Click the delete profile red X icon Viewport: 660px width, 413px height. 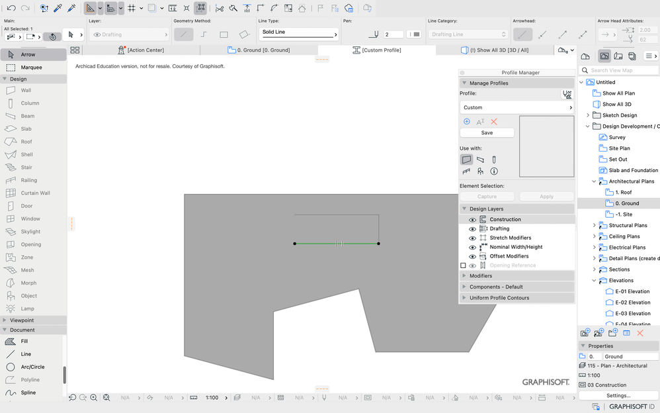click(x=493, y=122)
